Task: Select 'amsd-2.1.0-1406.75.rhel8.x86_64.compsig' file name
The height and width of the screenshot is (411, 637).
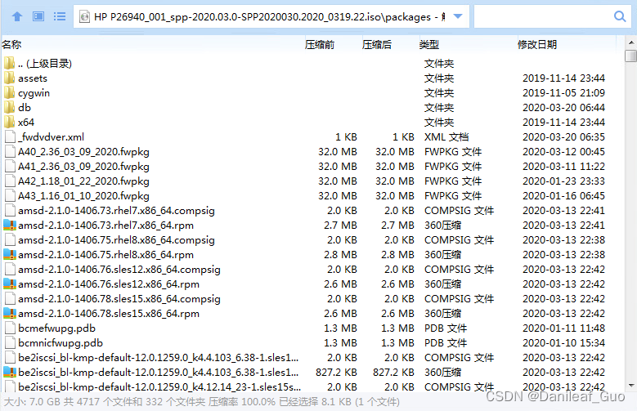Action: (116, 240)
